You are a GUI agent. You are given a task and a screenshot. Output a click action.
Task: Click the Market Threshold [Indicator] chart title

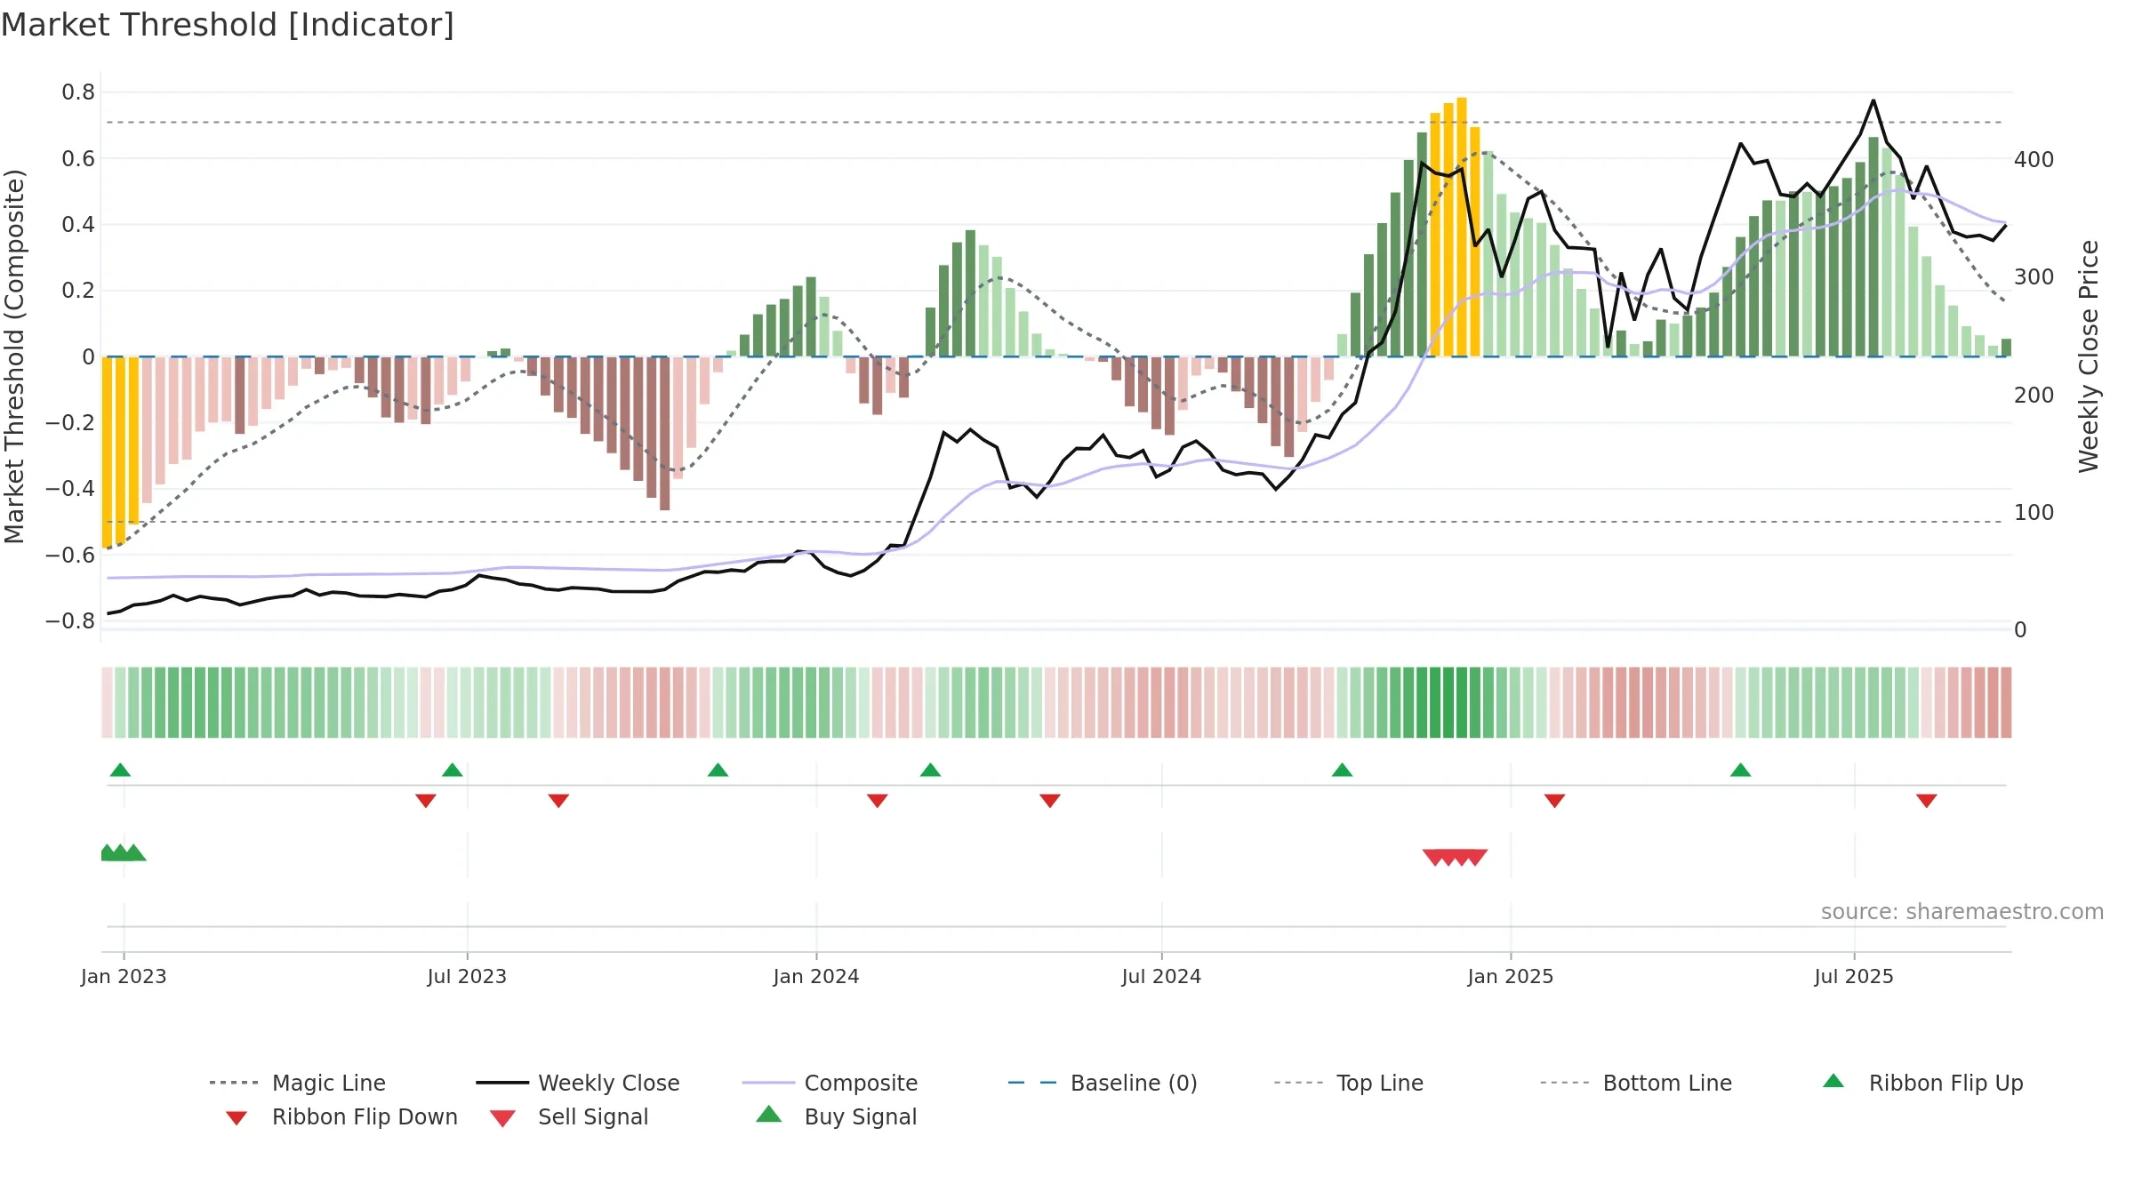click(x=228, y=25)
